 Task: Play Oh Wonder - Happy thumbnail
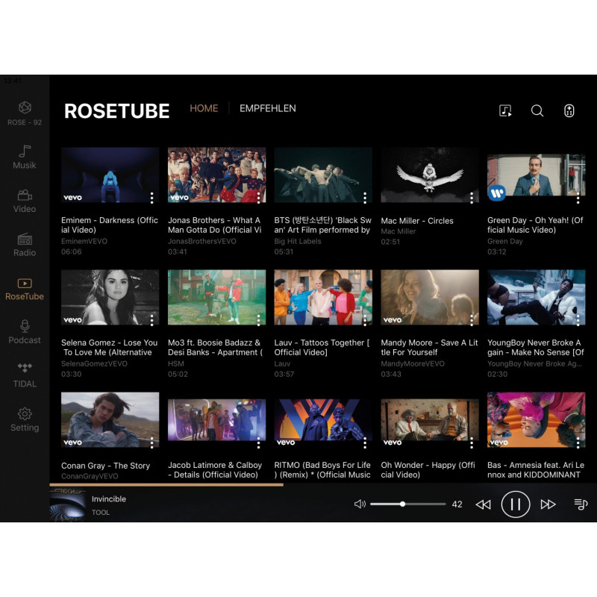[430, 419]
